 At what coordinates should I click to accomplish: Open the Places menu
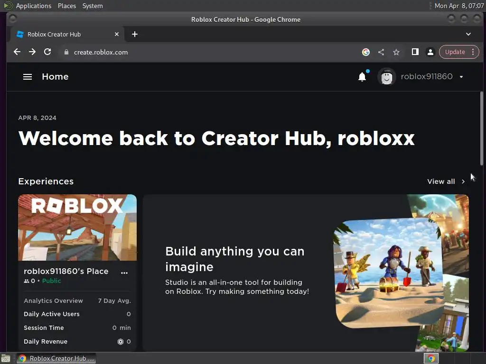(x=66, y=6)
